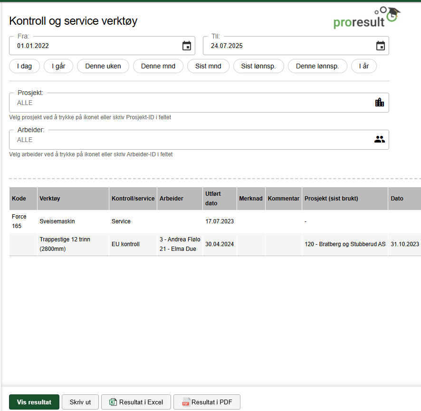Click the proresult logo

367,18
